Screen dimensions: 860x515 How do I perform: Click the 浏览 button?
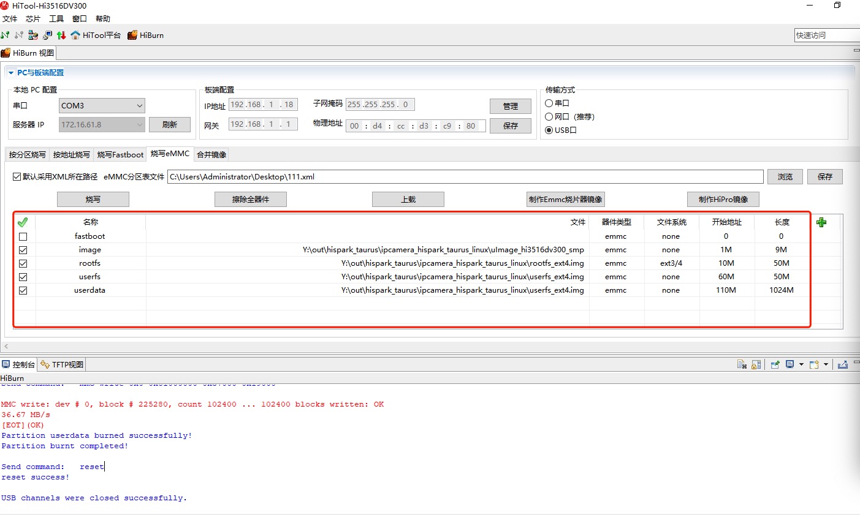pos(785,176)
